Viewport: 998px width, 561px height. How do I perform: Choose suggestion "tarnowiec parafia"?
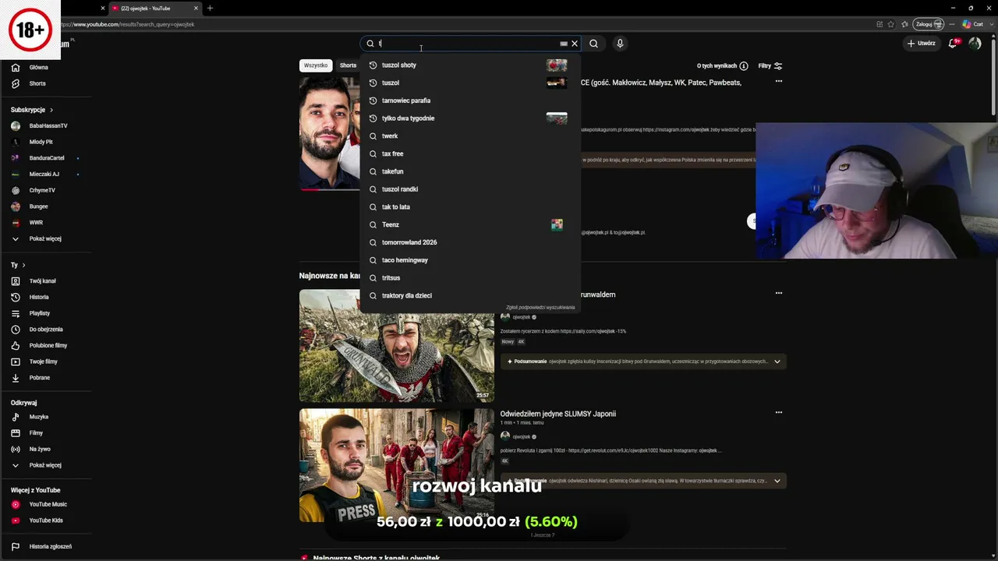470,101
